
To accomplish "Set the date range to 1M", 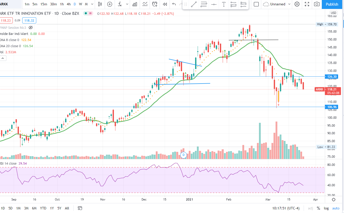I will point(18,208).
